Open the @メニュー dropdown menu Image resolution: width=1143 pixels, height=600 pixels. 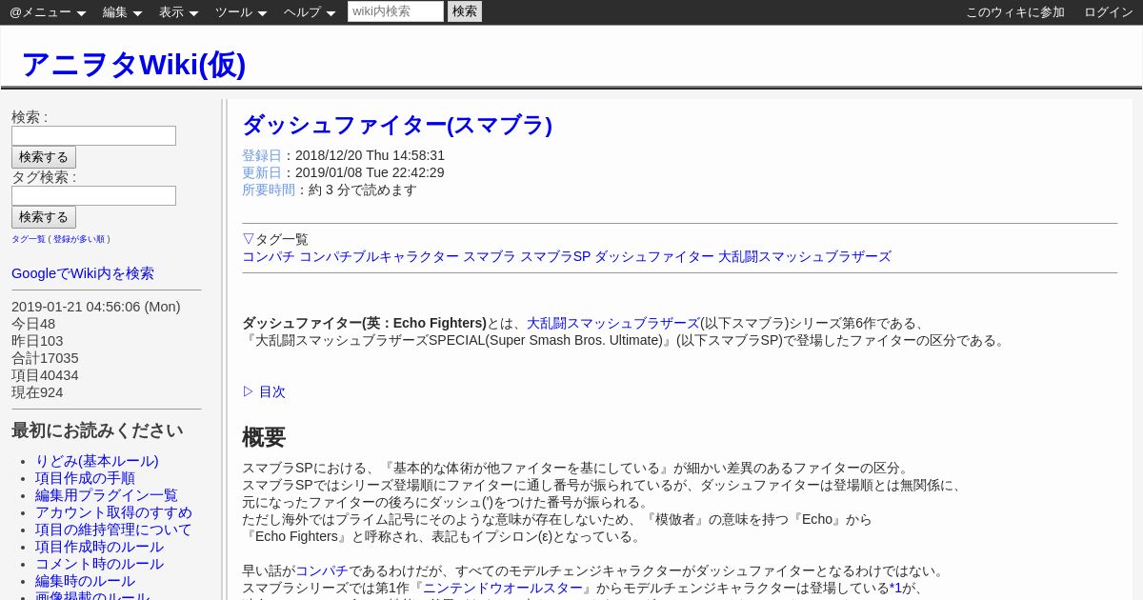pos(48,12)
